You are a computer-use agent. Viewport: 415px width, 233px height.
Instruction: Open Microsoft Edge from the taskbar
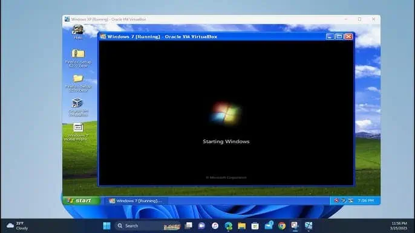click(229, 226)
